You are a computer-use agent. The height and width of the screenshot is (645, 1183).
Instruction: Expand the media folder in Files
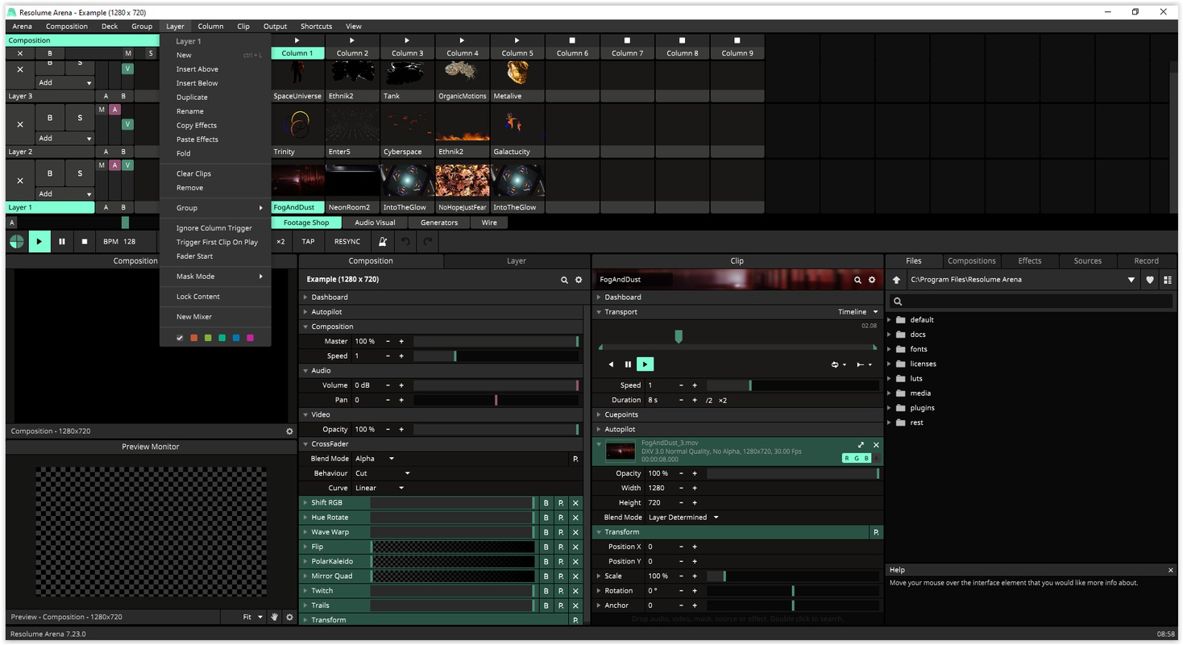pyautogui.click(x=890, y=393)
